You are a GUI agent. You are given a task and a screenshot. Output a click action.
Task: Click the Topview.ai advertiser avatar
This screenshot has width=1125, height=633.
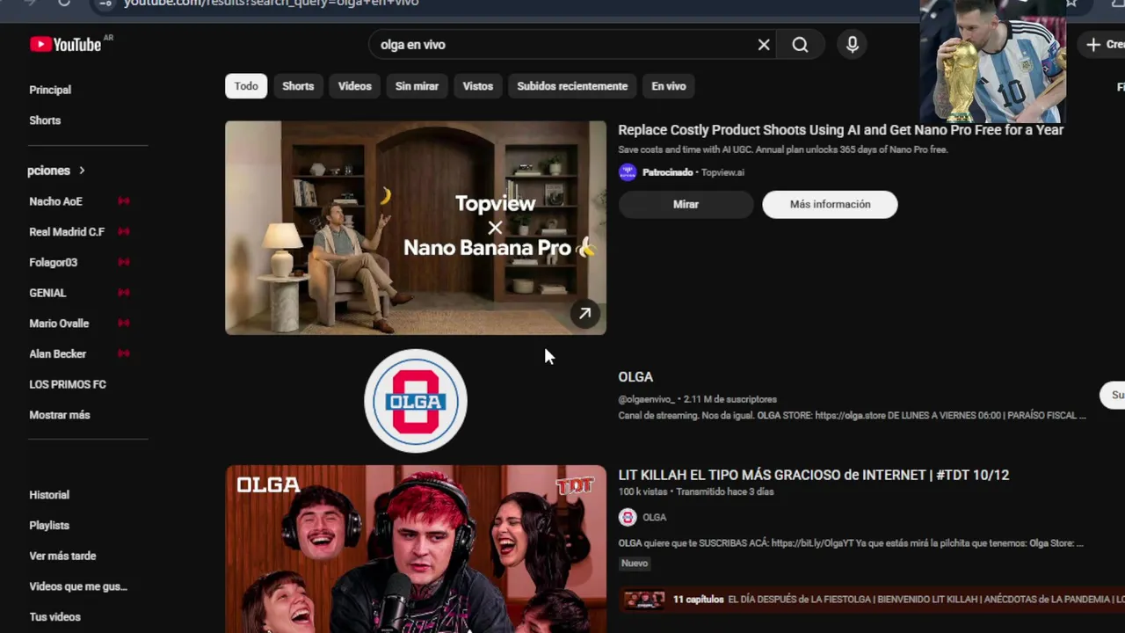click(x=628, y=172)
